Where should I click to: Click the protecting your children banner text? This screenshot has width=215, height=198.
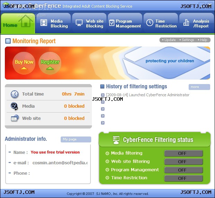click(x=170, y=61)
